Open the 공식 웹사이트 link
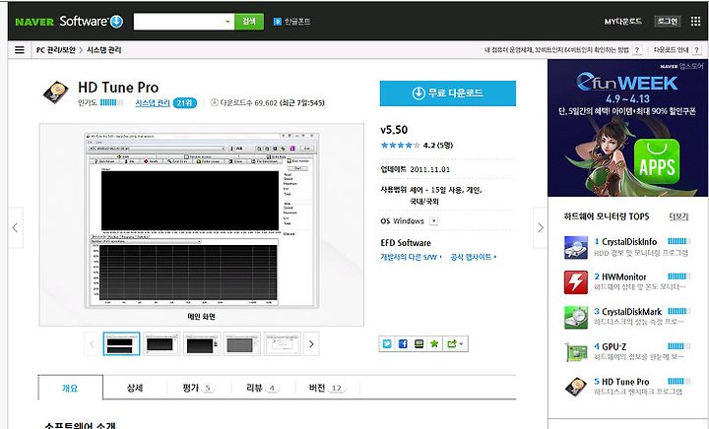The image size is (709, 429). click(473, 257)
